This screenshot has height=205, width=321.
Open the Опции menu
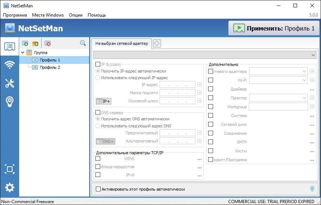(76, 15)
